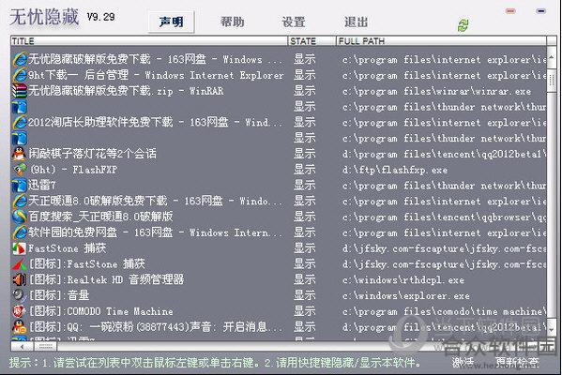Select row 闲敲棋子落灯花等2个会话

(279, 154)
